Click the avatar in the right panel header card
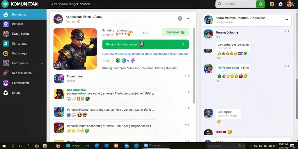Viewport: 298px width, 149px height. (x=208, y=20)
